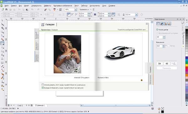Open the 'Растровые изображения' menu

coord(63,6)
